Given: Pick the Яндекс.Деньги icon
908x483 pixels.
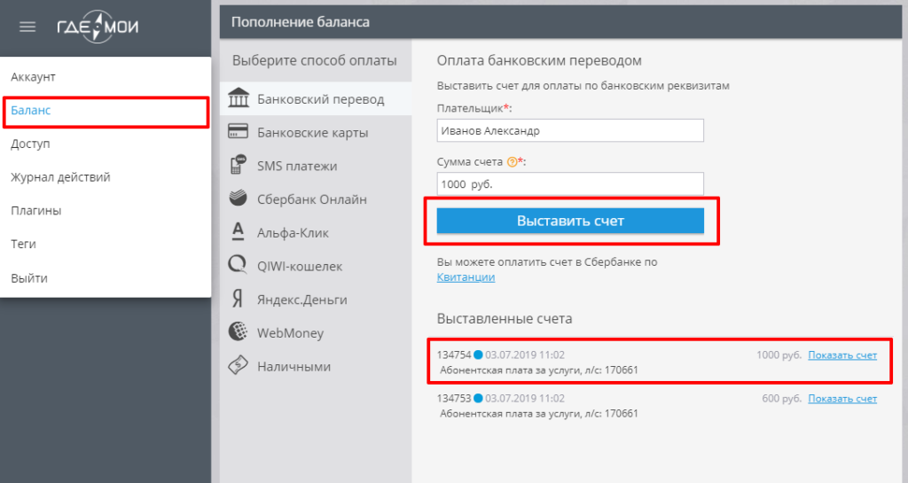Looking at the screenshot, I should [238, 299].
